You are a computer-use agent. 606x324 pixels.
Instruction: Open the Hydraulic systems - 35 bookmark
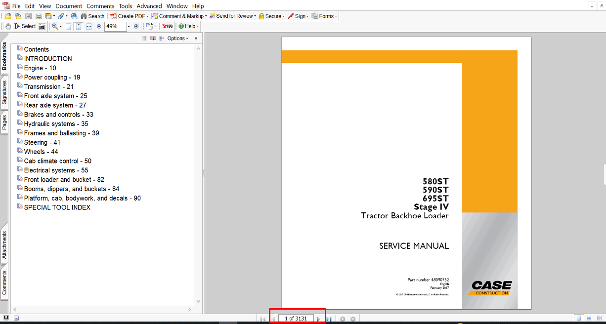(56, 124)
